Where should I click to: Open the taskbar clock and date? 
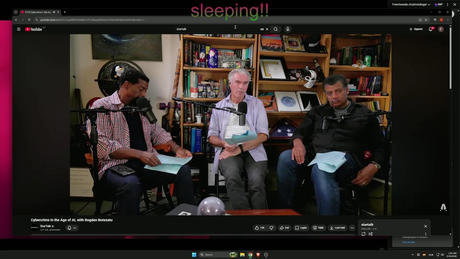(452, 255)
